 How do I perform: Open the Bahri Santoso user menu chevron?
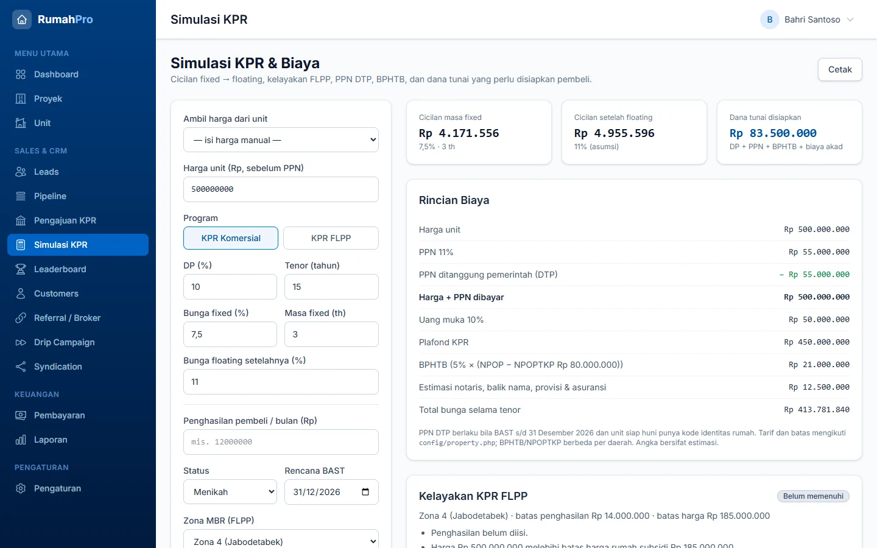[x=850, y=19]
